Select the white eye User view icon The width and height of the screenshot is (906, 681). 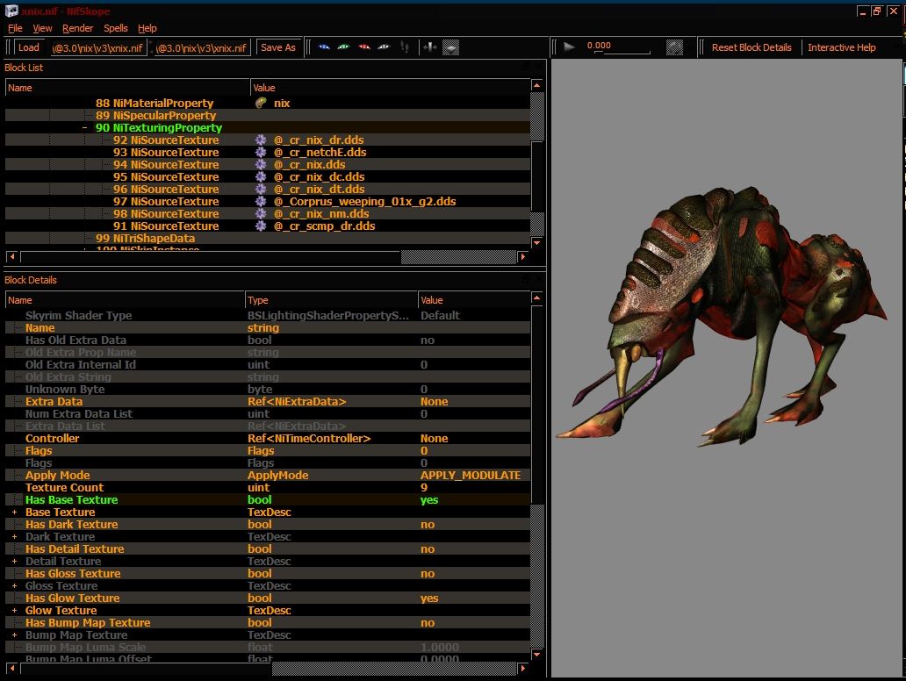pos(384,47)
